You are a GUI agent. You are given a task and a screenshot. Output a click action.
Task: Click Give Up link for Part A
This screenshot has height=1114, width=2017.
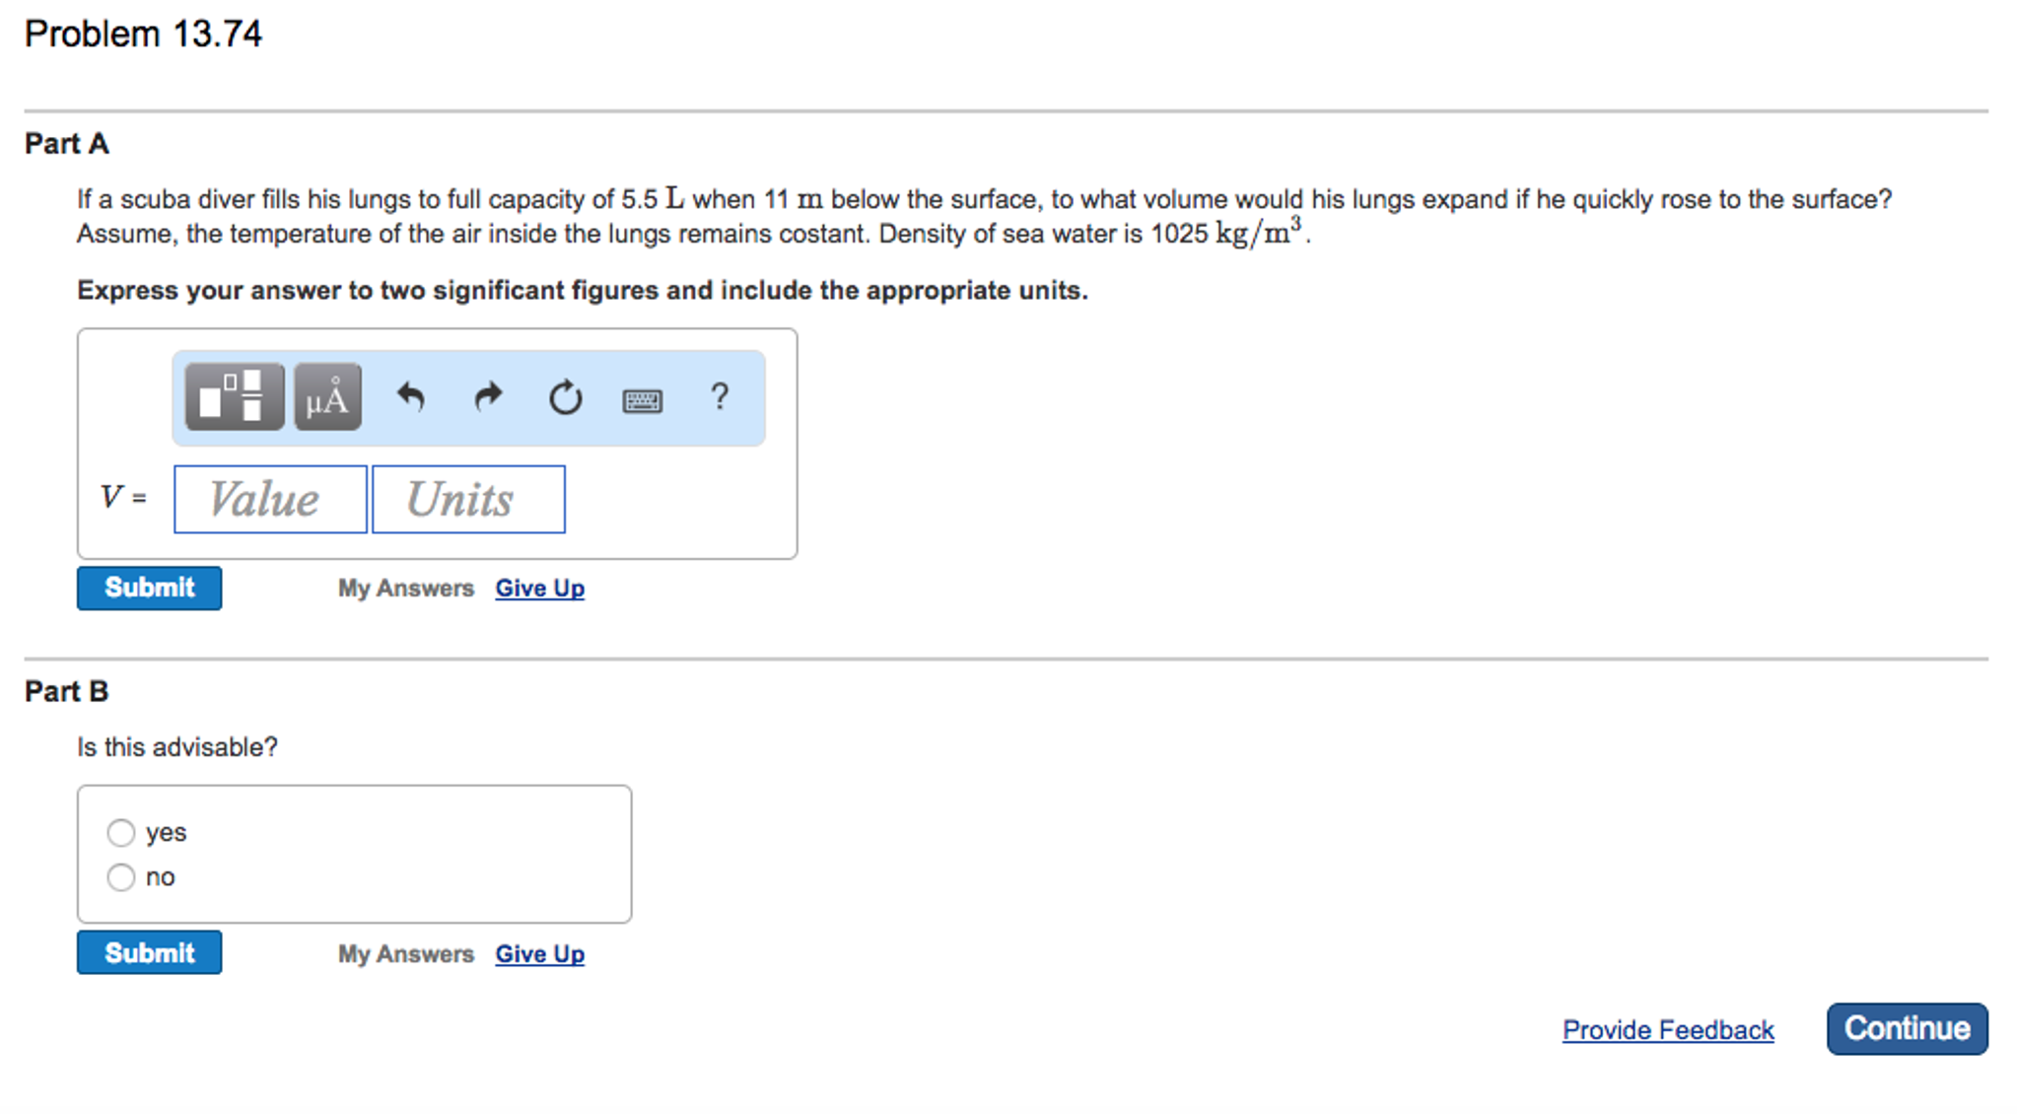(539, 589)
